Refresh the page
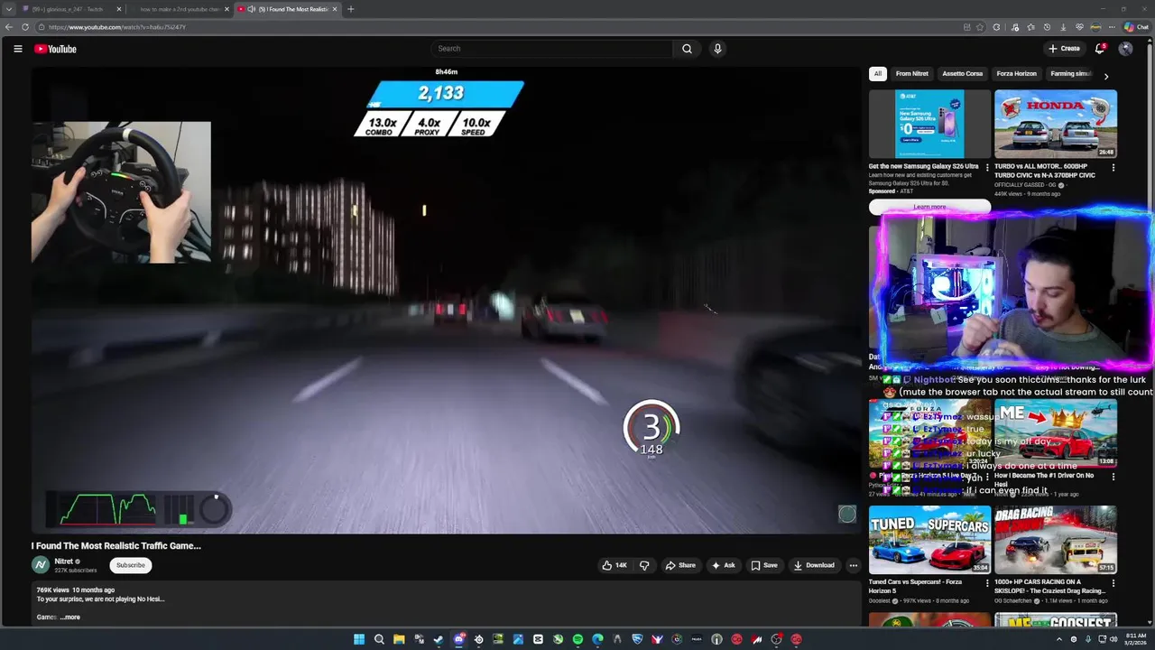The image size is (1155, 650). 25,27
